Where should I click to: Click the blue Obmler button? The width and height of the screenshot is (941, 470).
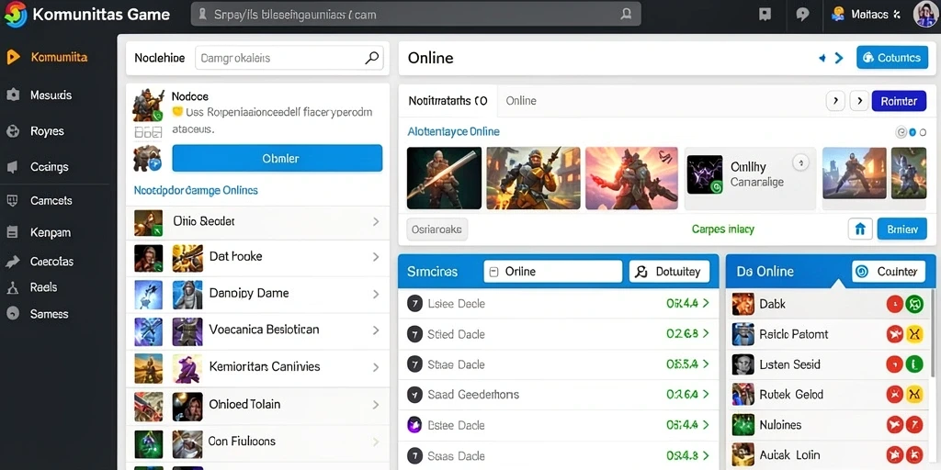pos(278,158)
